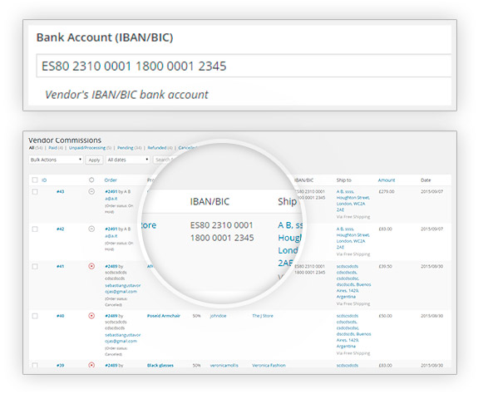Image resolution: width=483 pixels, height=399 pixels.
Task: Show All commissions filter
Action: point(32,148)
